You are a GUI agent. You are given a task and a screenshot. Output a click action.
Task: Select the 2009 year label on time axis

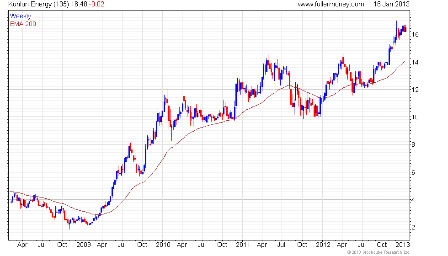click(x=83, y=245)
